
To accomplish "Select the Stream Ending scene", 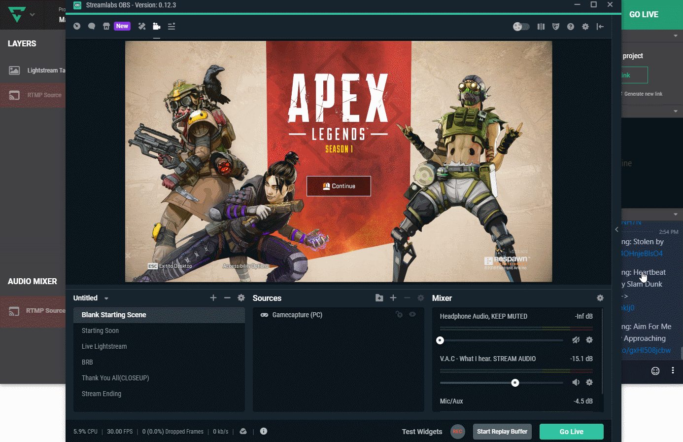I will [x=159, y=394].
